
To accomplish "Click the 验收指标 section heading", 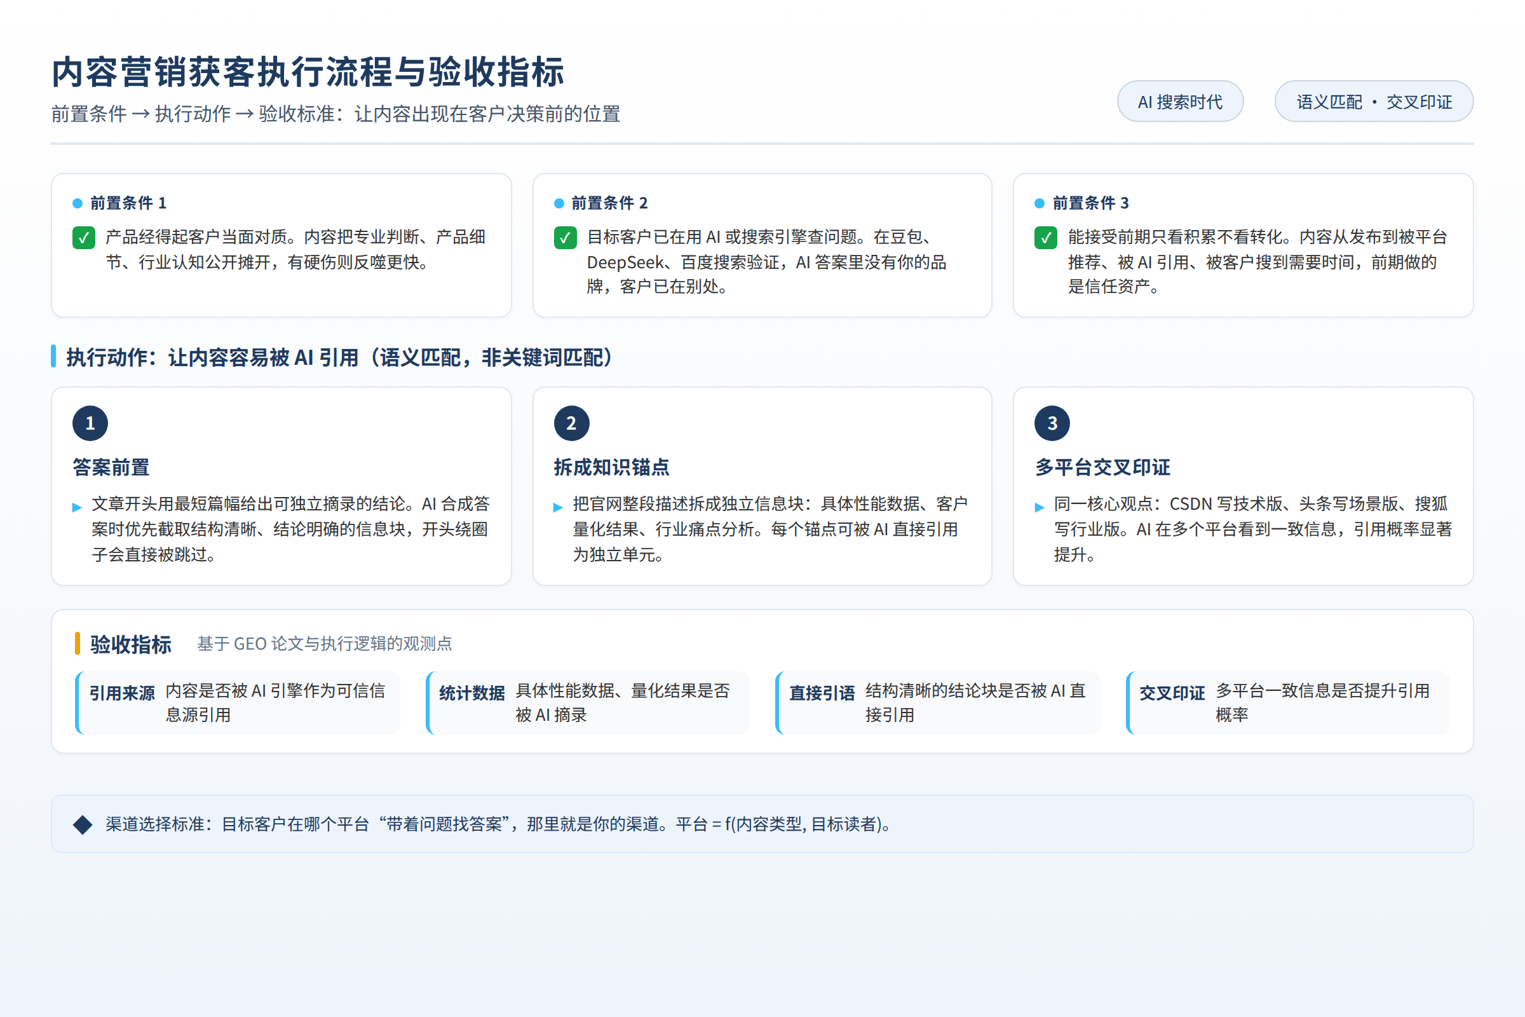I will [x=131, y=644].
